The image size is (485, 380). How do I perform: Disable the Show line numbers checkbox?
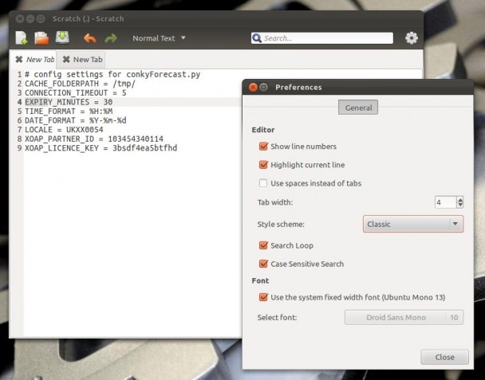(x=263, y=147)
